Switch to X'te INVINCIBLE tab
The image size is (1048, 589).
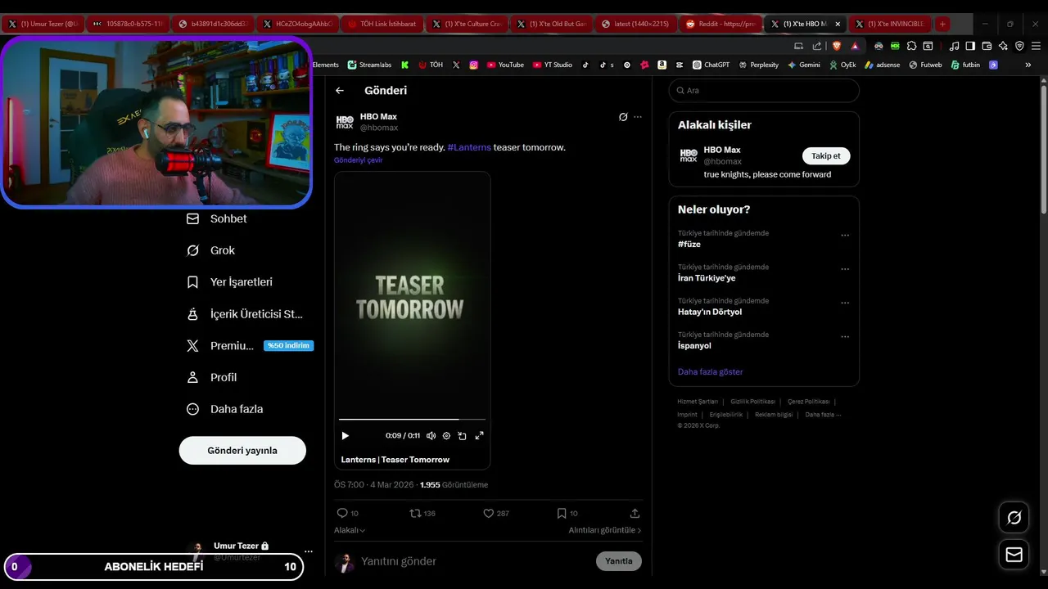[x=888, y=24]
